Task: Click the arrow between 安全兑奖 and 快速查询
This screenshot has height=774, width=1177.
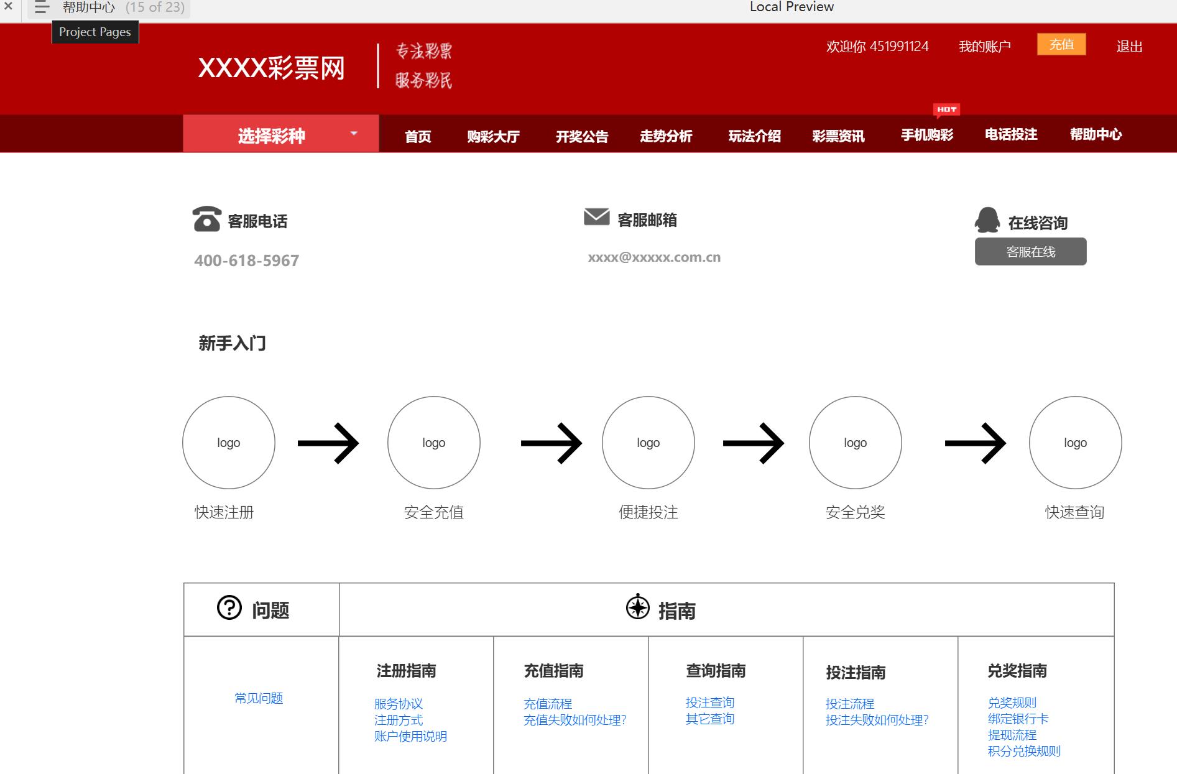Action: 976,443
